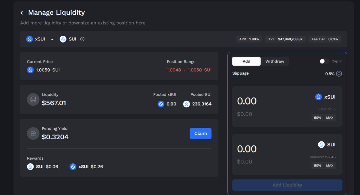Set SUI amount to MAX
The height and width of the screenshot is (195, 360).
330,166
